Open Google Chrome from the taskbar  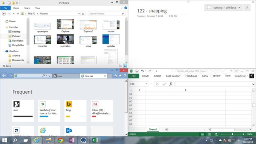pyautogui.click(x=60, y=140)
